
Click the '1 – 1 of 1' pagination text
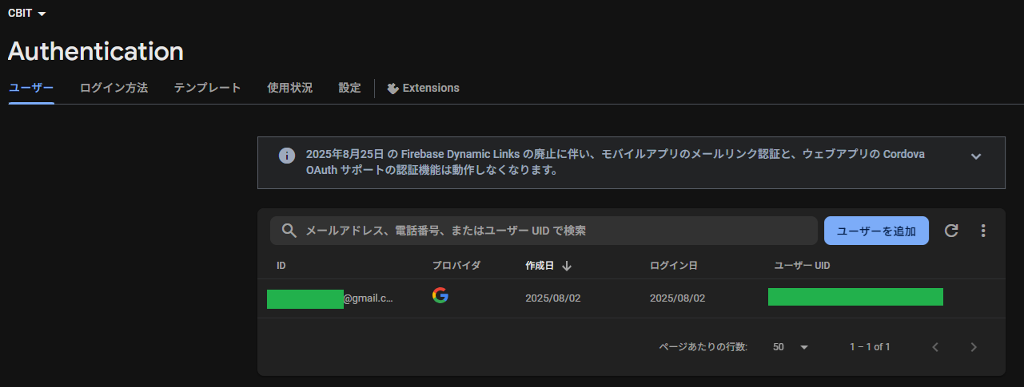pos(870,347)
